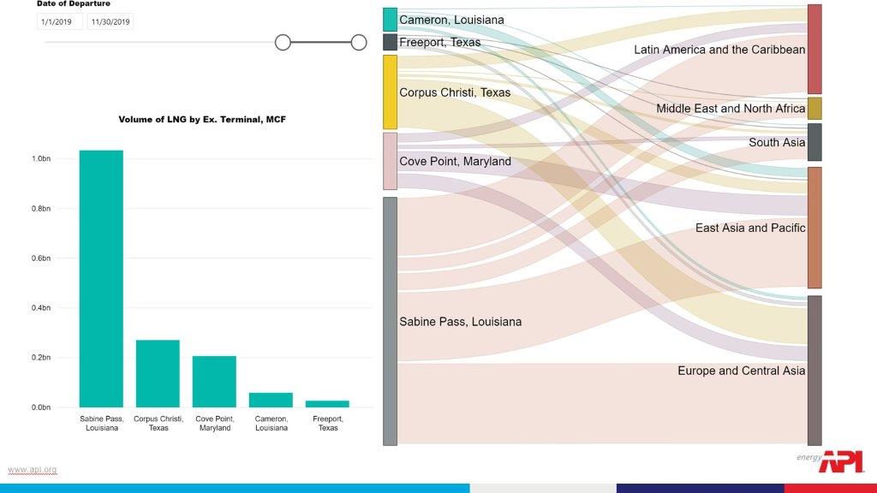Click the right date slider handle
Viewport: 877px width, 493px height.
point(359,42)
